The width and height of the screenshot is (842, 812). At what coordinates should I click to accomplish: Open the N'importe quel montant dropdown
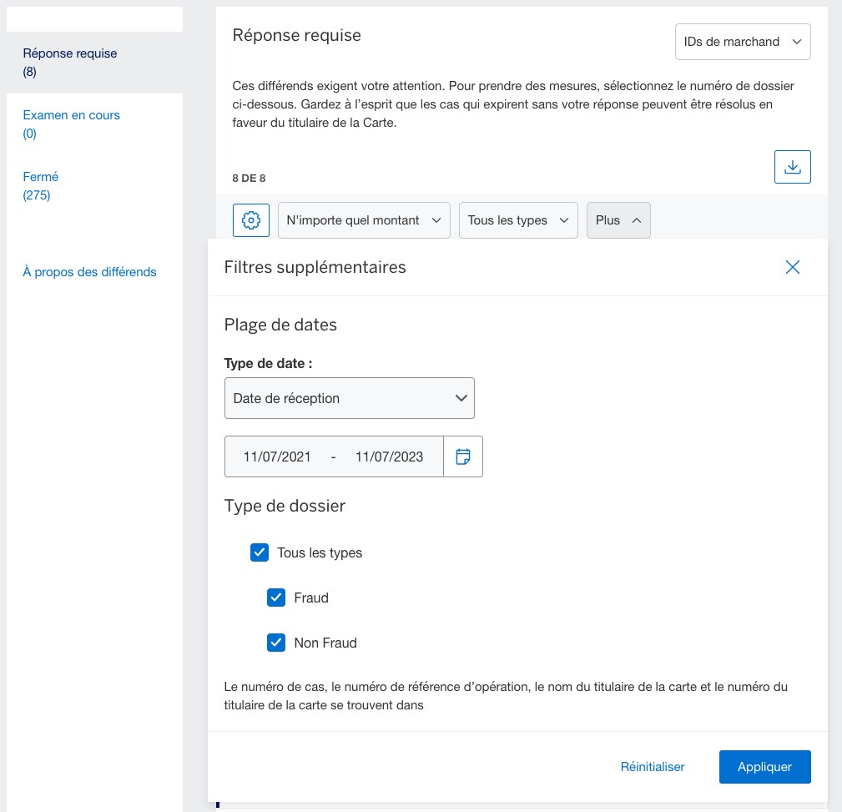[x=364, y=219]
